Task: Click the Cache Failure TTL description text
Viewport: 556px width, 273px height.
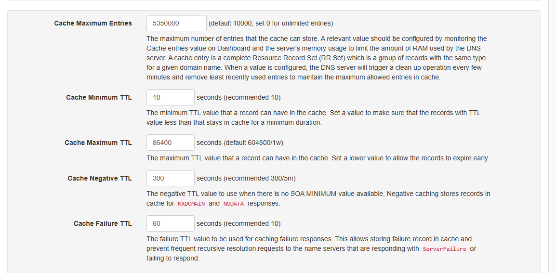Action: tap(309, 244)
